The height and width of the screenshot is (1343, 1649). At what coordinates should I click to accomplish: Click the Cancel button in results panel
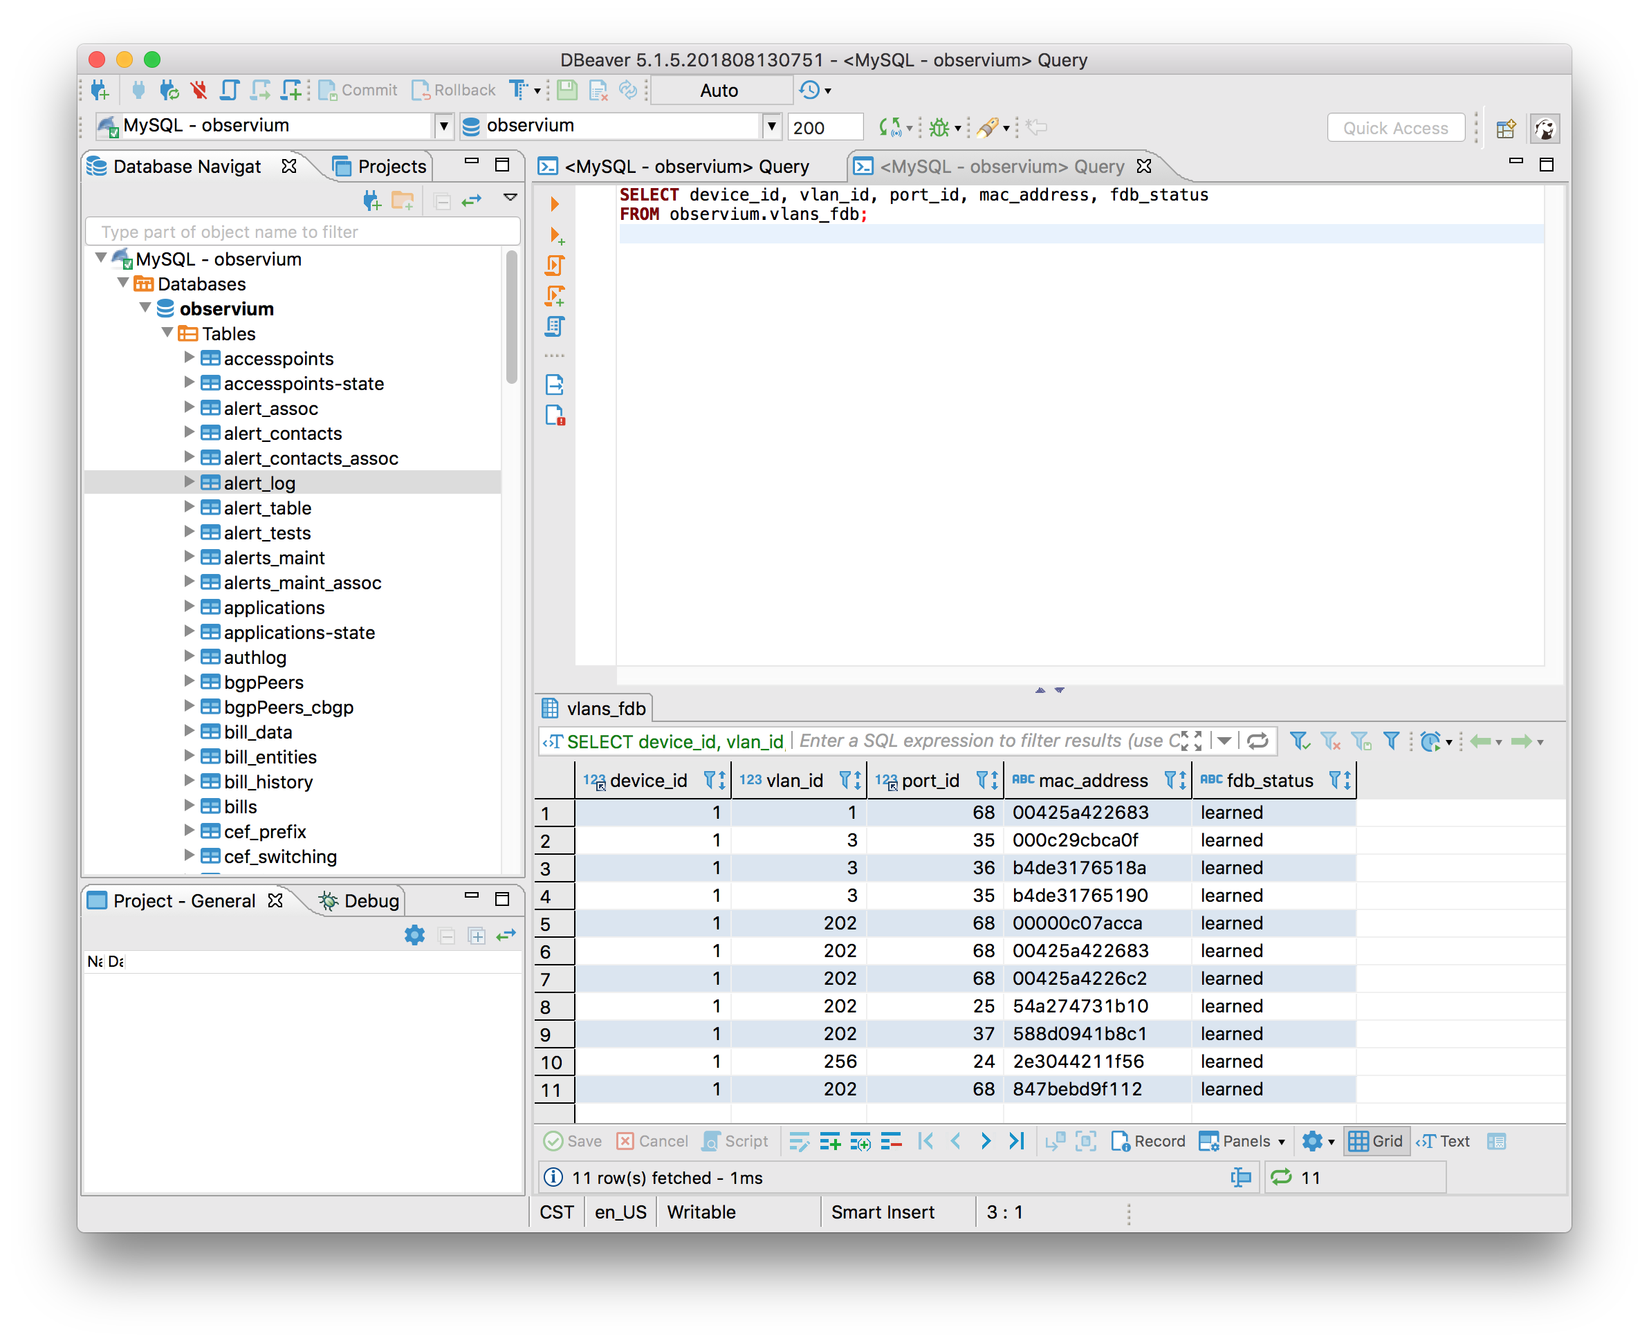pyautogui.click(x=652, y=1141)
